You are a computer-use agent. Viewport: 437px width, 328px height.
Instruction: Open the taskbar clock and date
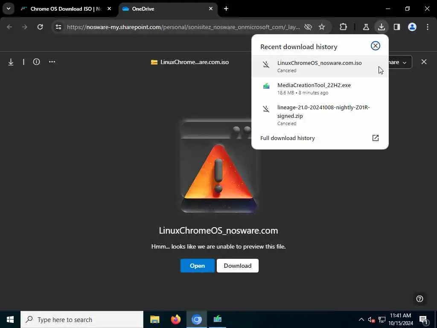click(400, 319)
